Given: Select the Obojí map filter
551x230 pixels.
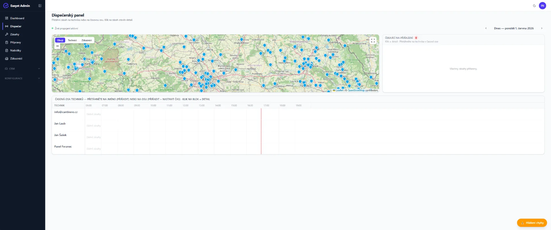Looking at the screenshot, I should coord(60,40).
